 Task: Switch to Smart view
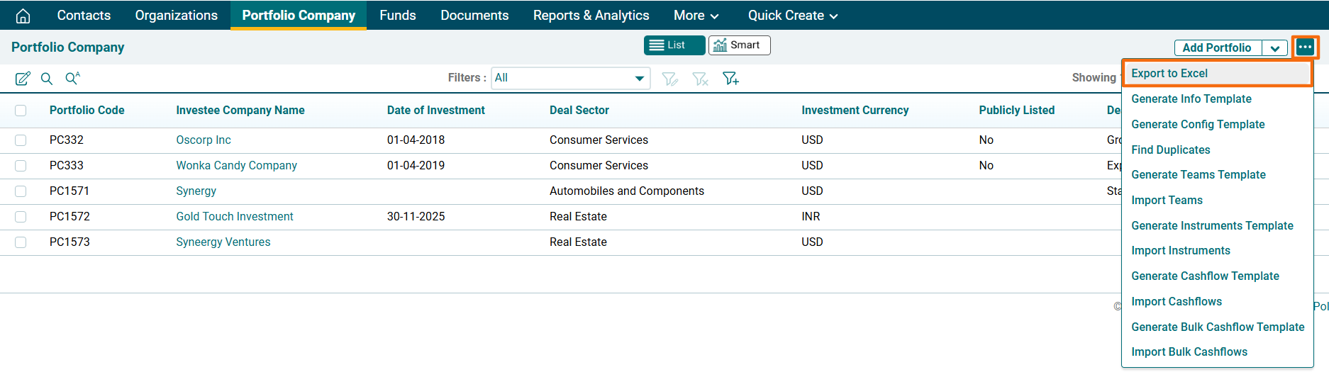[739, 45]
